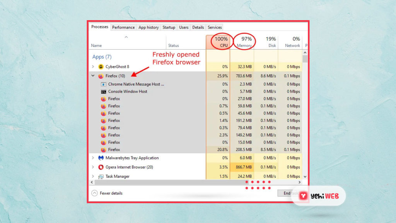
Task: Click the horizontal scrollbar right arrow
Action: pos(299,182)
